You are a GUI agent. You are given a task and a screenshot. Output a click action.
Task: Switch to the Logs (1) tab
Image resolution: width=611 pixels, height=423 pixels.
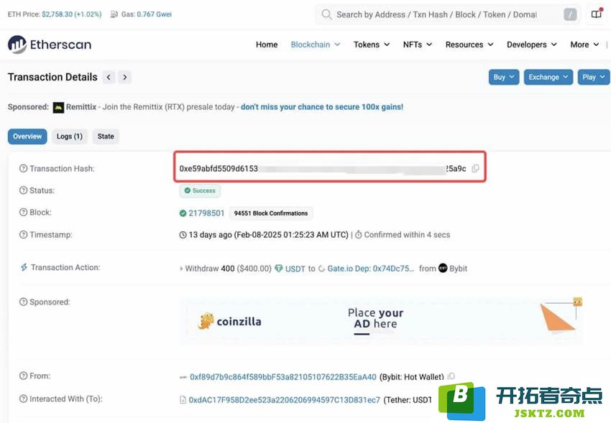pyautogui.click(x=69, y=136)
